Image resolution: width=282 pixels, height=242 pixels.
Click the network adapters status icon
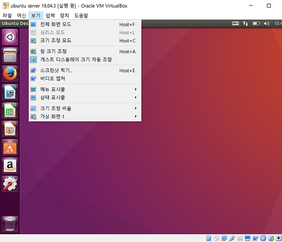point(224,238)
